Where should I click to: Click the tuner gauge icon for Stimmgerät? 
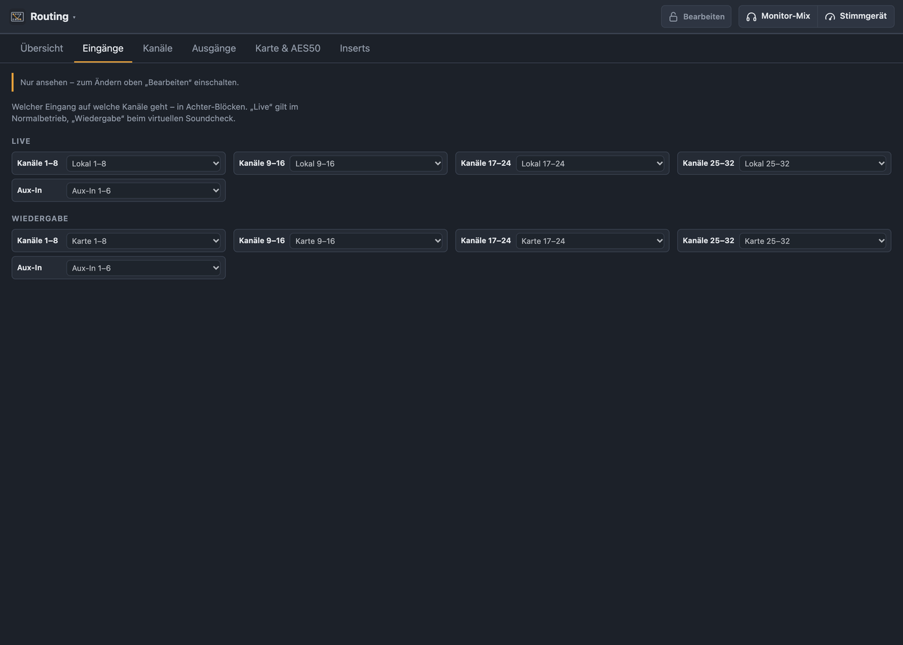830,17
